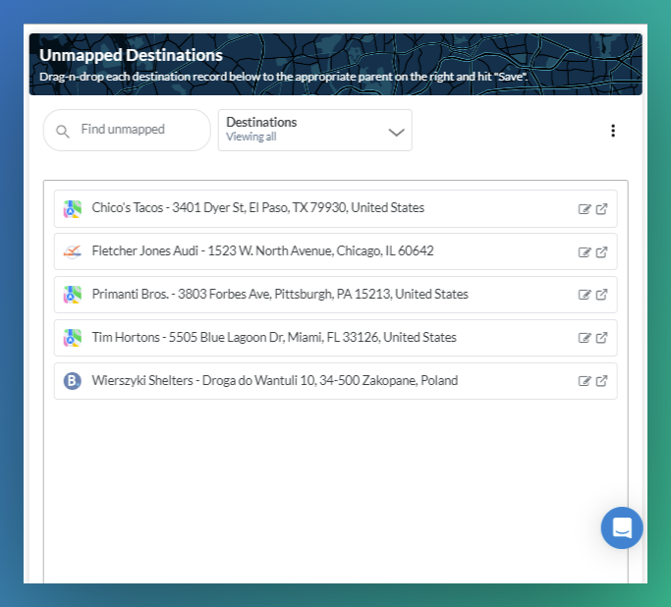Select the Primanti Bros. Pittsburgh row text
This screenshot has height=607, width=671.
pos(280,295)
